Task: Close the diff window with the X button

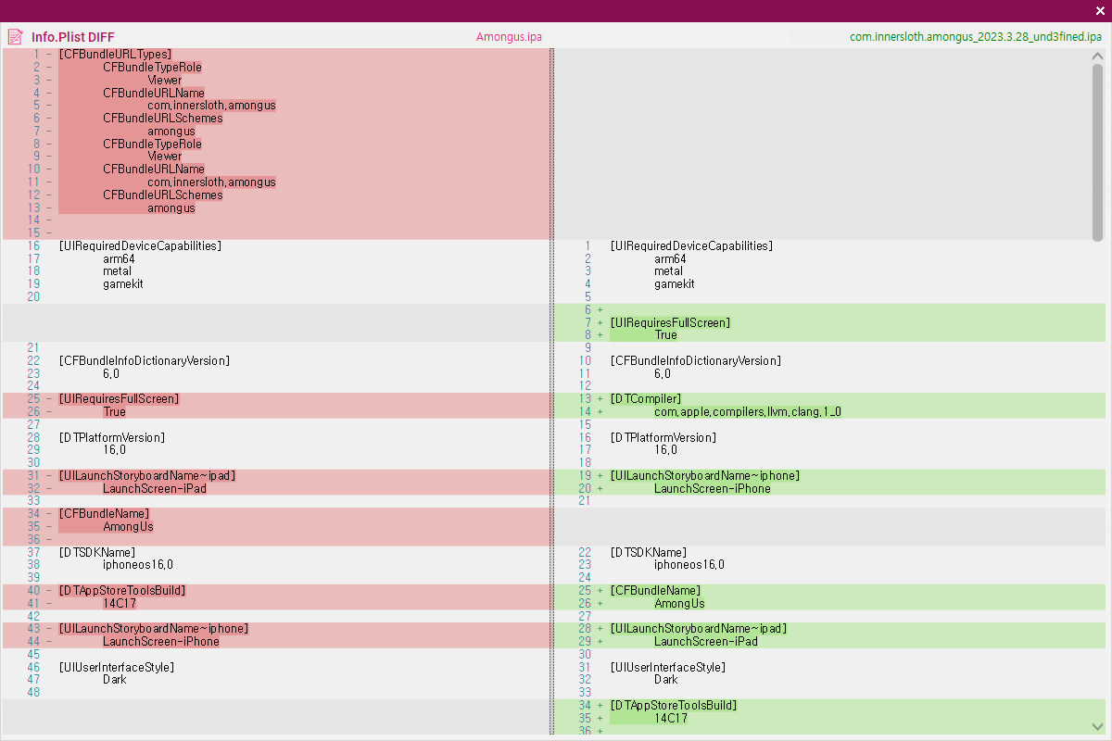Action: click(x=1099, y=10)
